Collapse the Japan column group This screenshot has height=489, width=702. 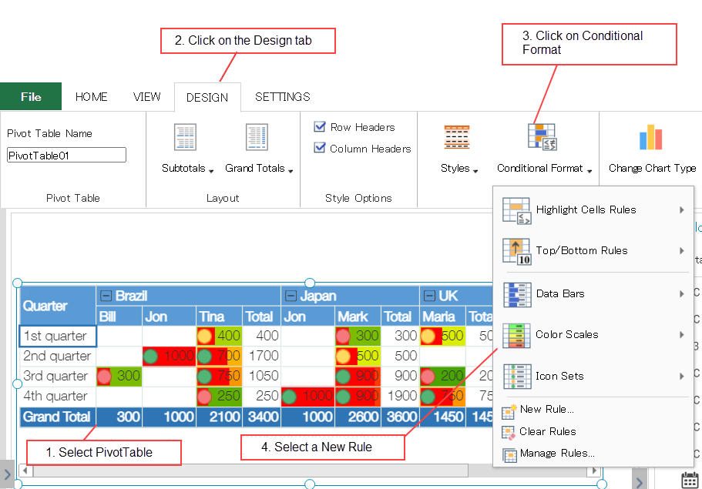pyautogui.click(x=291, y=296)
